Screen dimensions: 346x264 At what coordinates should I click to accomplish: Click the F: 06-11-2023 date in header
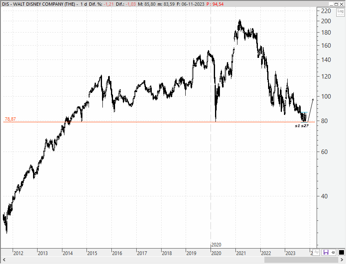191,4
